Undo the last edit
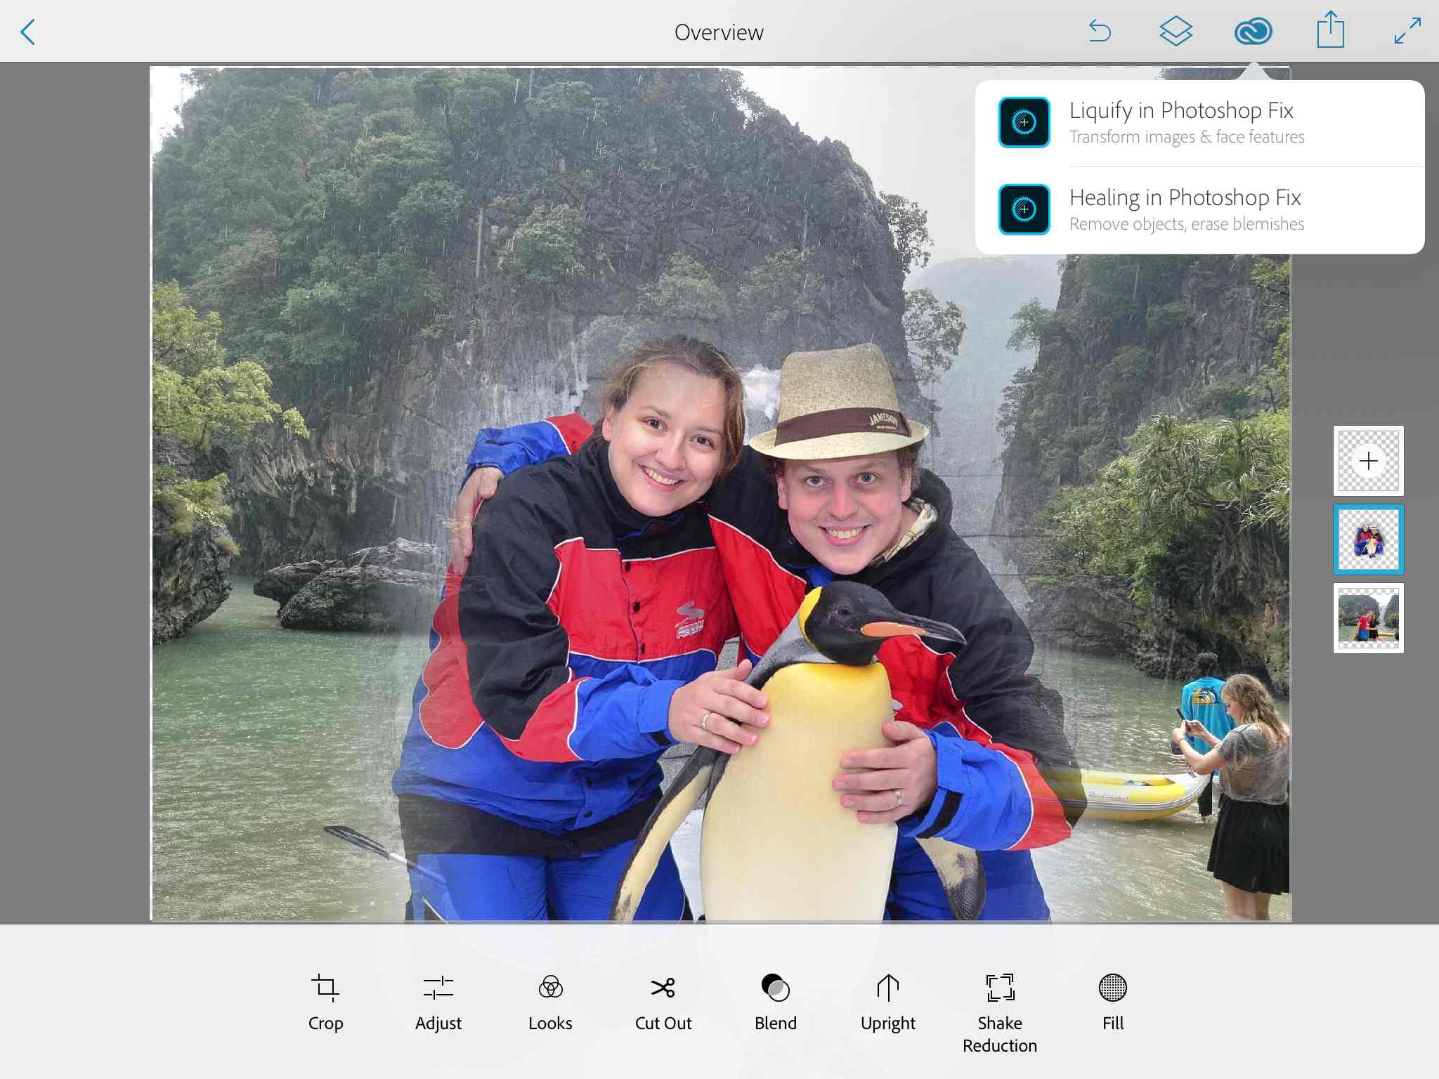 pos(1100,32)
